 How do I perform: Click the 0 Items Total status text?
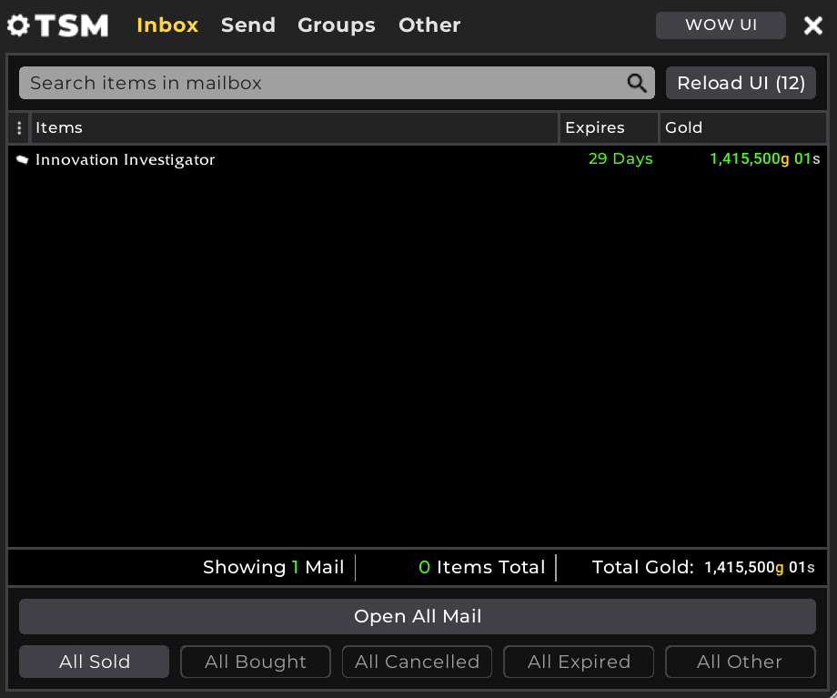[x=482, y=567]
